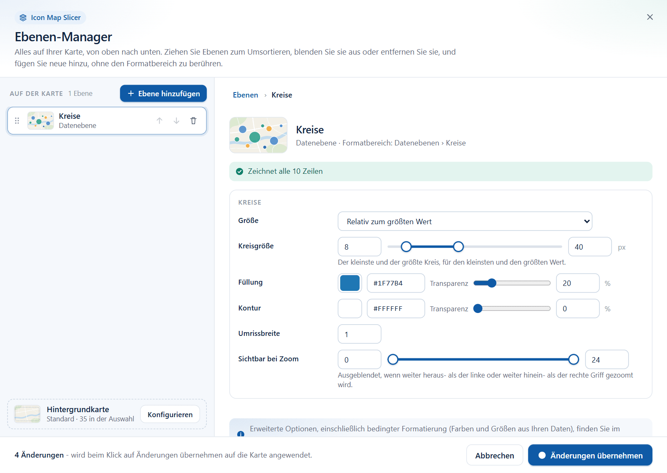
Task: Click the large Kreise preview image
Action: [258, 135]
